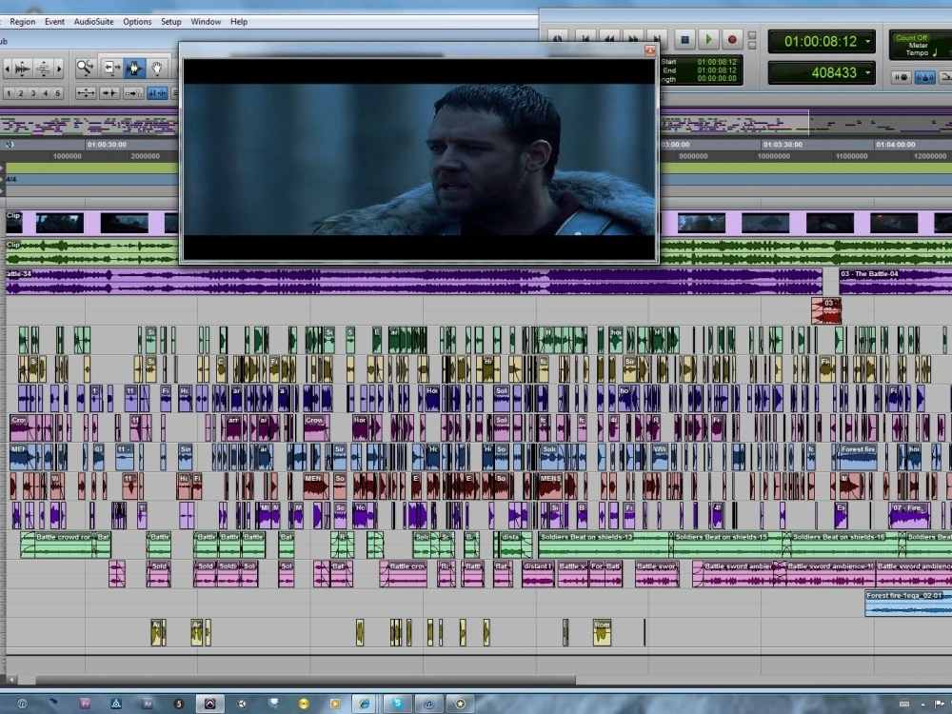Adjust MIDI note zoom height
The image size is (952, 714).
(43, 69)
